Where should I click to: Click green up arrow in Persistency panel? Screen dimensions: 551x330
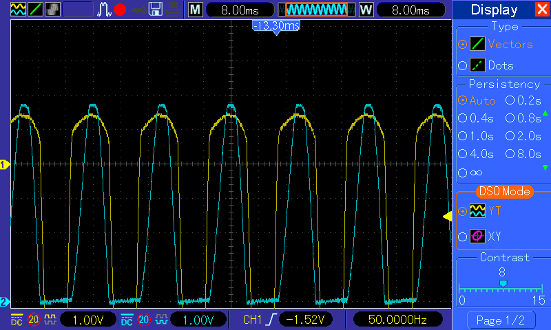pos(545,113)
